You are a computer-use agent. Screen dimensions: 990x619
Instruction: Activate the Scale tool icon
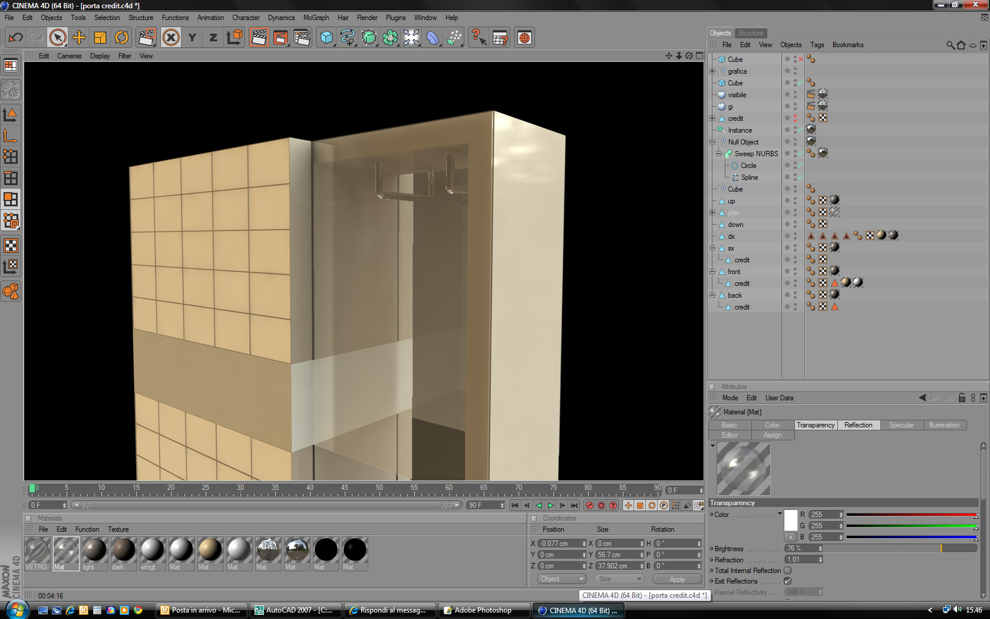pos(100,38)
